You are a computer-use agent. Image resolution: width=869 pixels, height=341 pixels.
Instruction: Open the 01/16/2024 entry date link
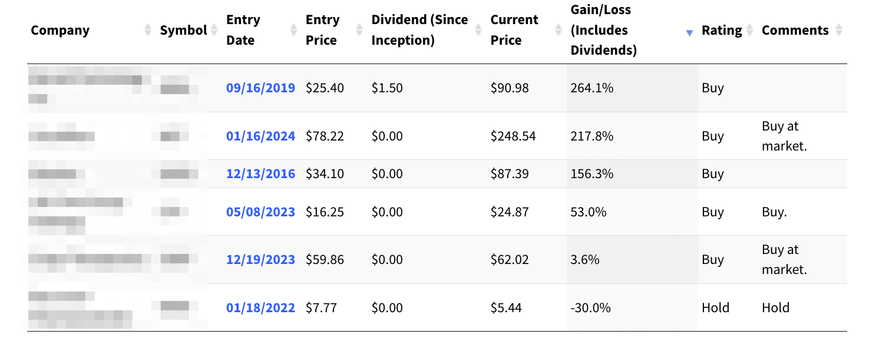tap(260, 136)
